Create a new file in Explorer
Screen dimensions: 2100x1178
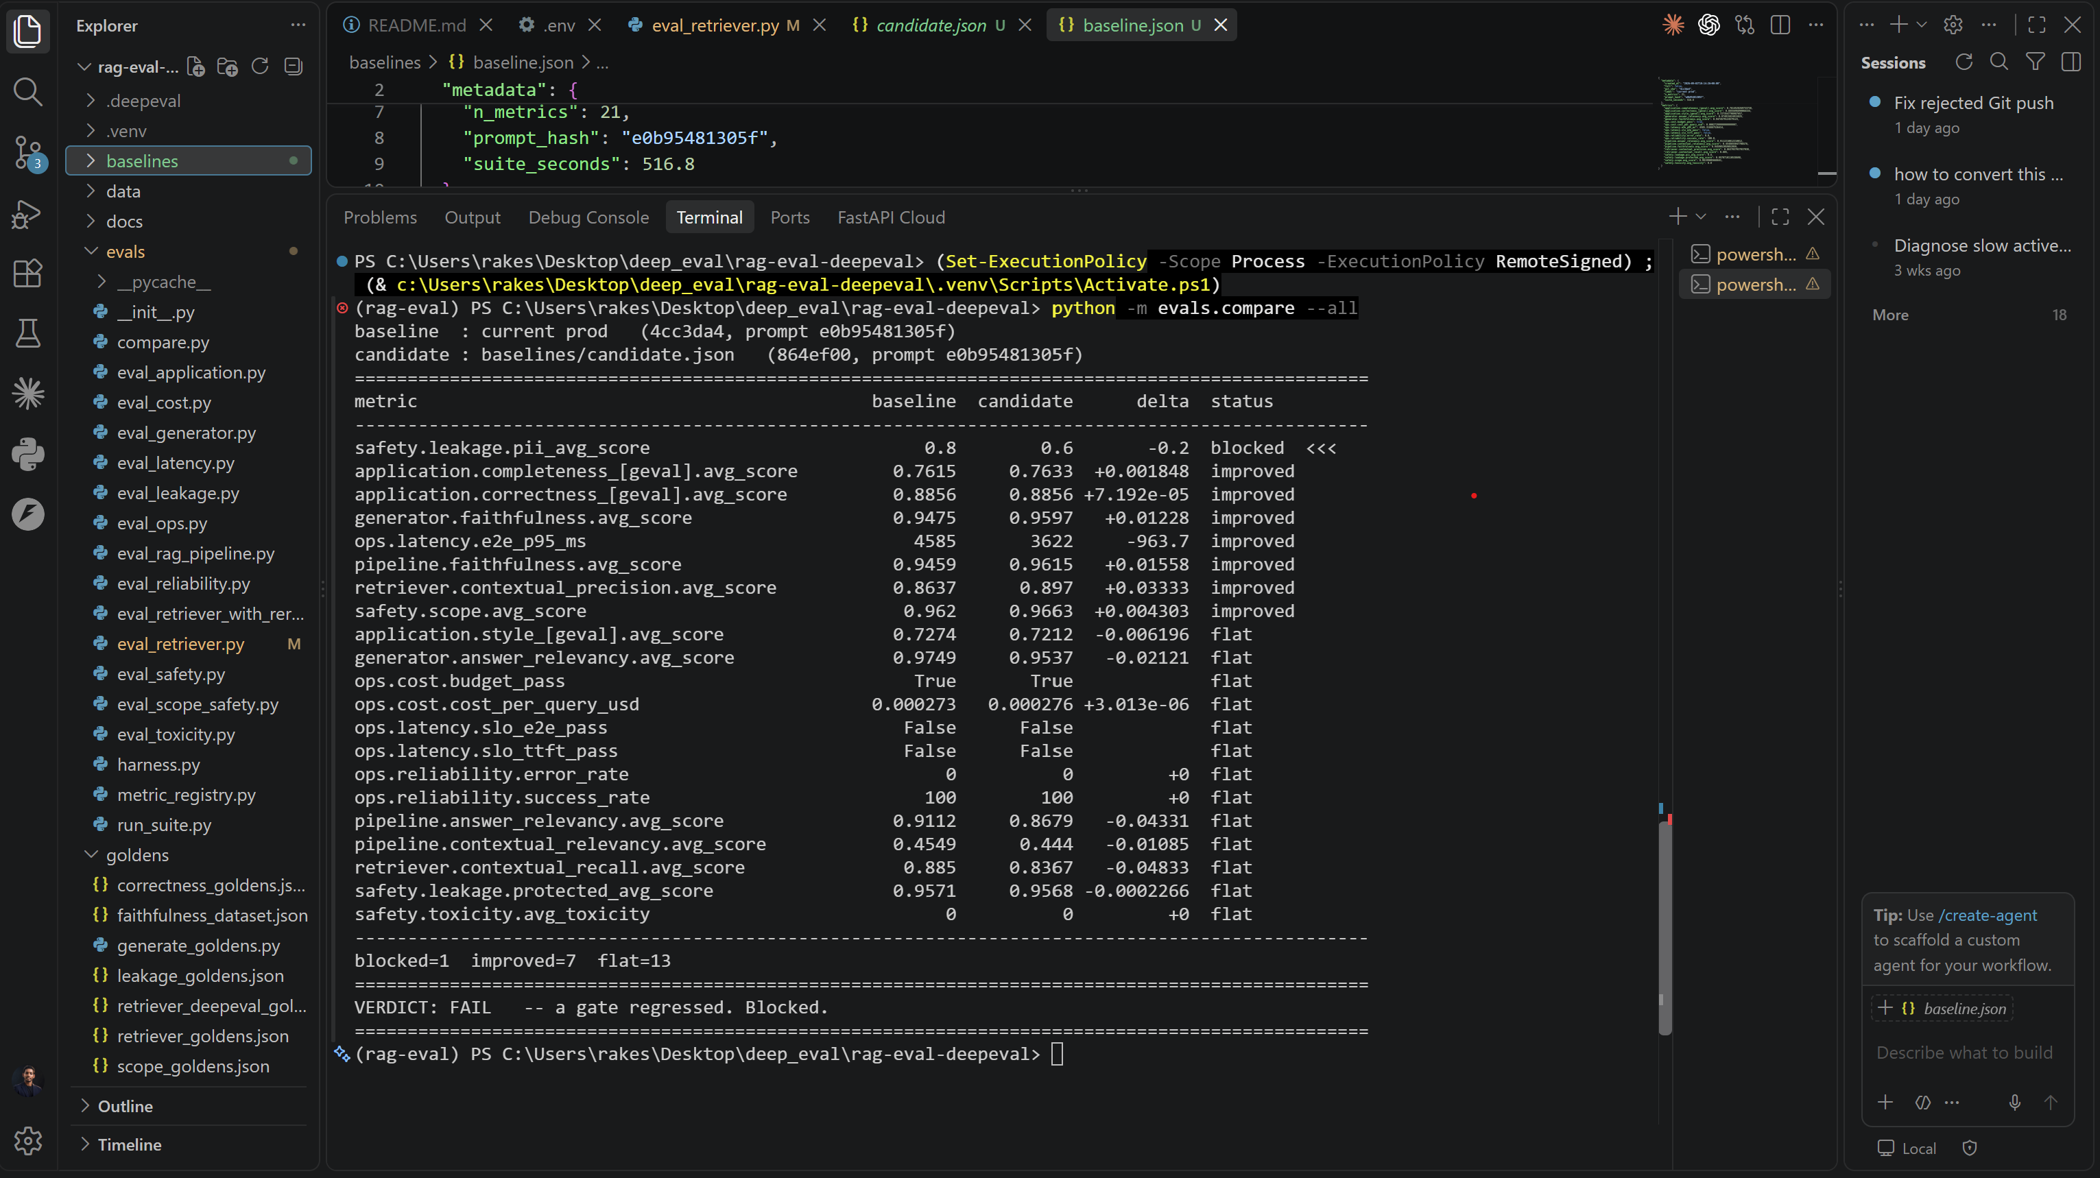pos(195,67)
